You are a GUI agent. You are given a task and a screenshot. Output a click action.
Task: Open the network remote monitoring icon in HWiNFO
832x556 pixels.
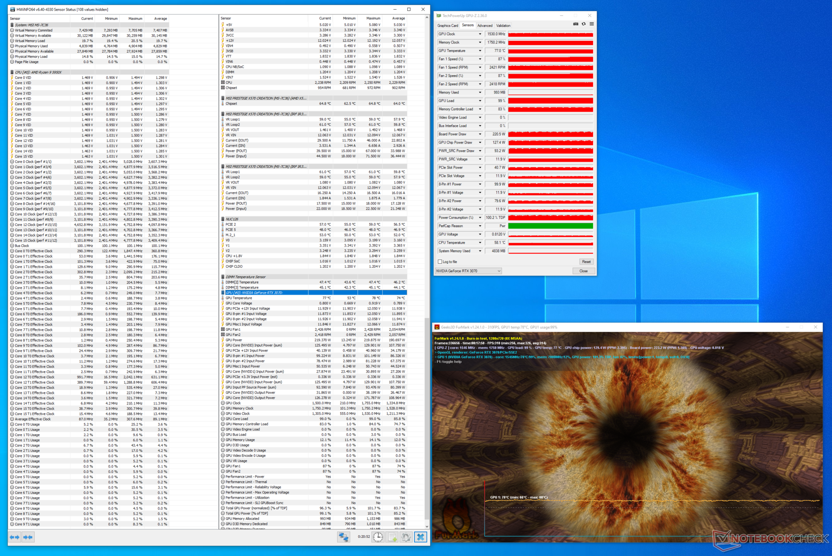pos(343,537)
